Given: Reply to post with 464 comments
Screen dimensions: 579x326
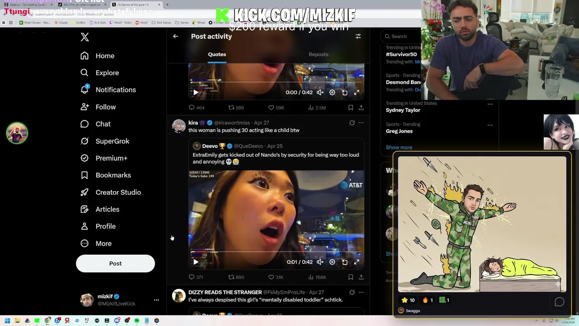Looking at the screenshot, I should pyautogui.click(x=196, y=108).
